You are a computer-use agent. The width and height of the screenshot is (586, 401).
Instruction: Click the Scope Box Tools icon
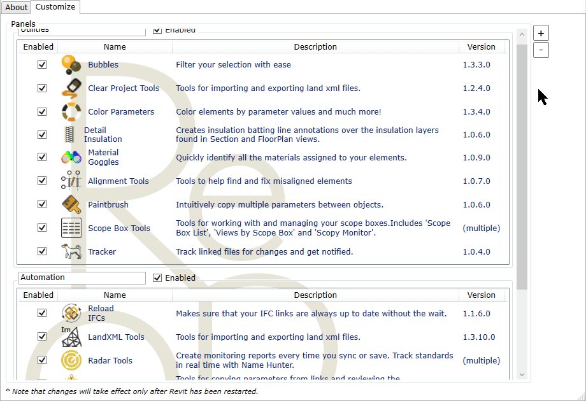[x=71, y=228]
